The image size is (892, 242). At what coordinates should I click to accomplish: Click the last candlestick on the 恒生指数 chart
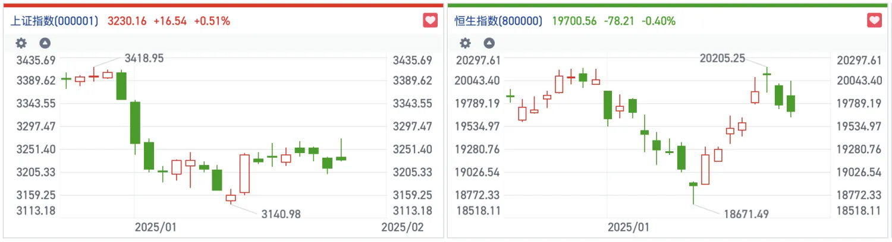(x=791, y=103)
